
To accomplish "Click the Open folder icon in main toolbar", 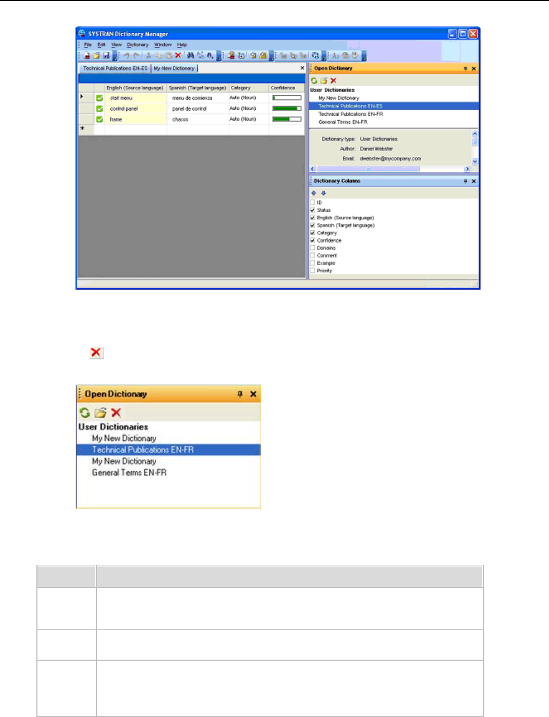I will click(96, 55).
